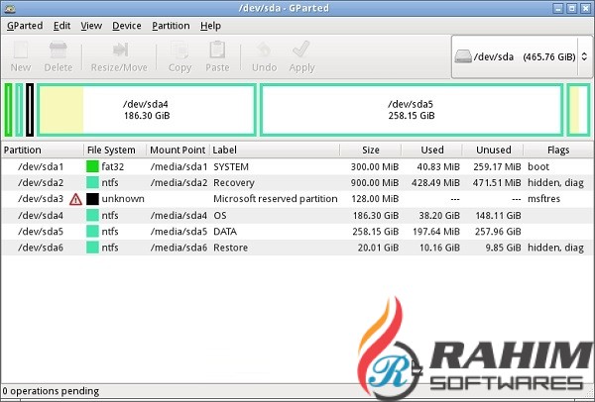Open the Device menu
This screenshot has height=402, width=595.
coord(127,26)
